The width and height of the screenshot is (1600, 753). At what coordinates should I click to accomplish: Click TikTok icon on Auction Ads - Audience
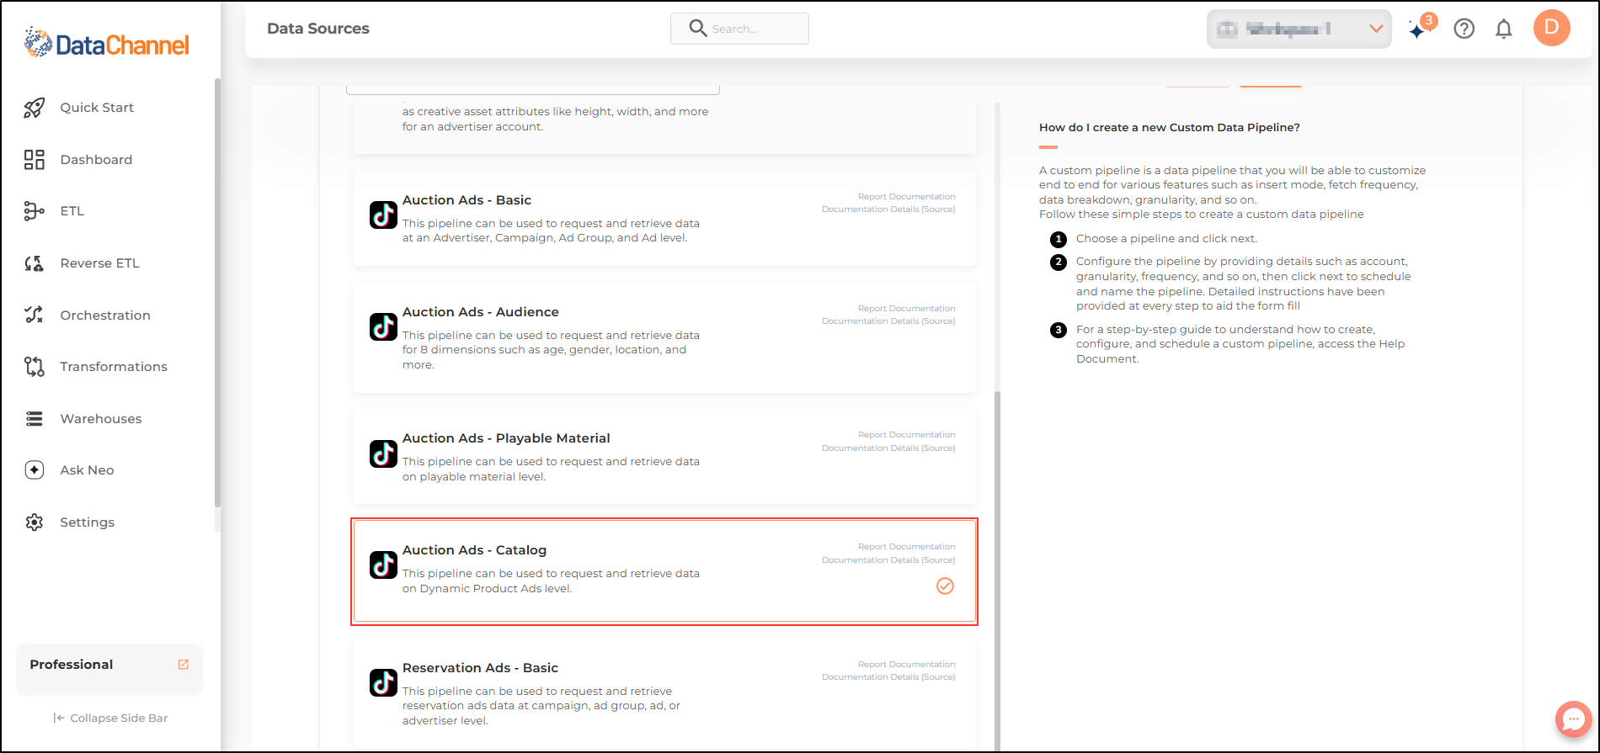point(383,327)
